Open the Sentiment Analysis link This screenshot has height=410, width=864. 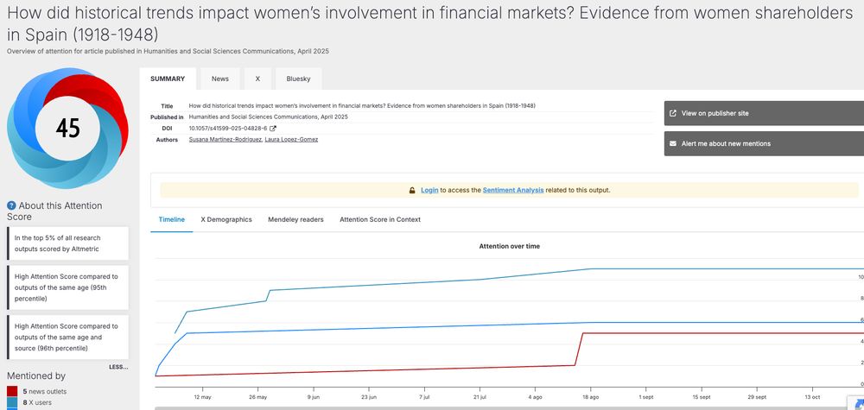[x=513, y=190]
